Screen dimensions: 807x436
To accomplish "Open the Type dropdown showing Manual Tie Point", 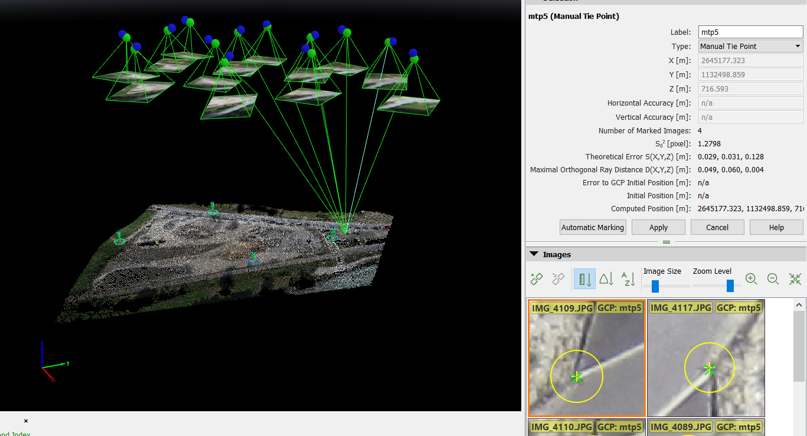I will [750, 46].
